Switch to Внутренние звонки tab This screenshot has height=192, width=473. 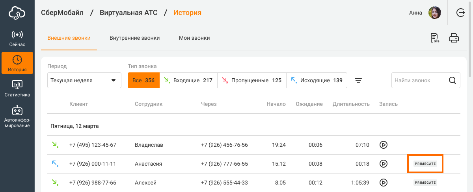point(134,38)
